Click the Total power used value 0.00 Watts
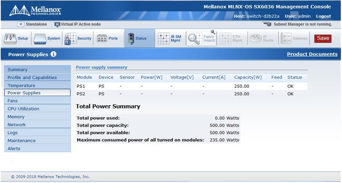Viewport: 342px width, 183px height. (x=227, y=118)
